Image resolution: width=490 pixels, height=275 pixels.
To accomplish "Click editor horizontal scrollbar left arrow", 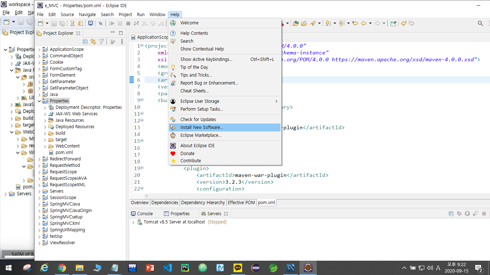I will (146, 196).
